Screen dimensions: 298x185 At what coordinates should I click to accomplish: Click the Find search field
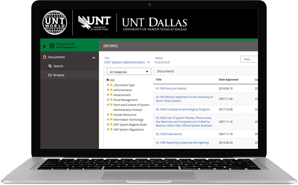pyautogui.click(x=249, y=59)
